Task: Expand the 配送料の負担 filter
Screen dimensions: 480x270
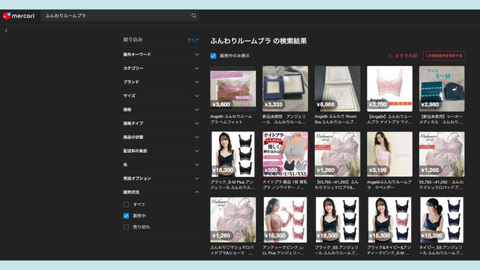Action: click(x=161, y=151)
